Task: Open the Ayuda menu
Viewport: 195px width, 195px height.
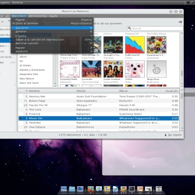Action: pyautogui.click(x=53, y=16)
